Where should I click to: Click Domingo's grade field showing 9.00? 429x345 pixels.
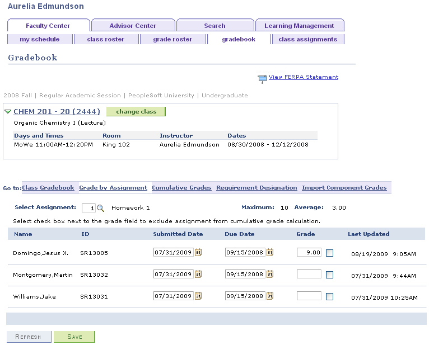309,252
